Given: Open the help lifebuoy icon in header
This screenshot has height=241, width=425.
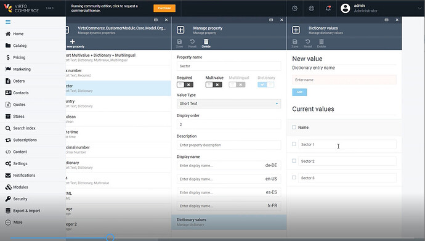Looking at the screenshot, I should tap(312, 9).
